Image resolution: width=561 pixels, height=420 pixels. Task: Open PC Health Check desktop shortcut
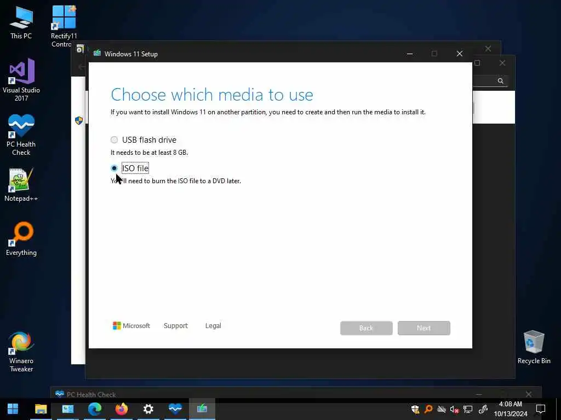(21, 135)
